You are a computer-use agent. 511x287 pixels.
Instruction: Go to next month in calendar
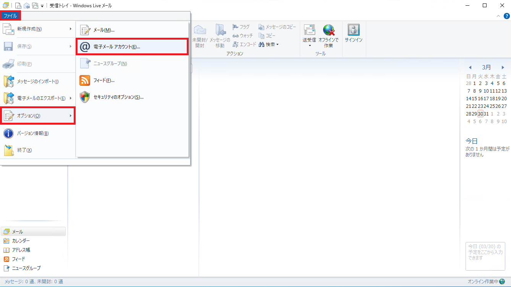click(503, 67)
